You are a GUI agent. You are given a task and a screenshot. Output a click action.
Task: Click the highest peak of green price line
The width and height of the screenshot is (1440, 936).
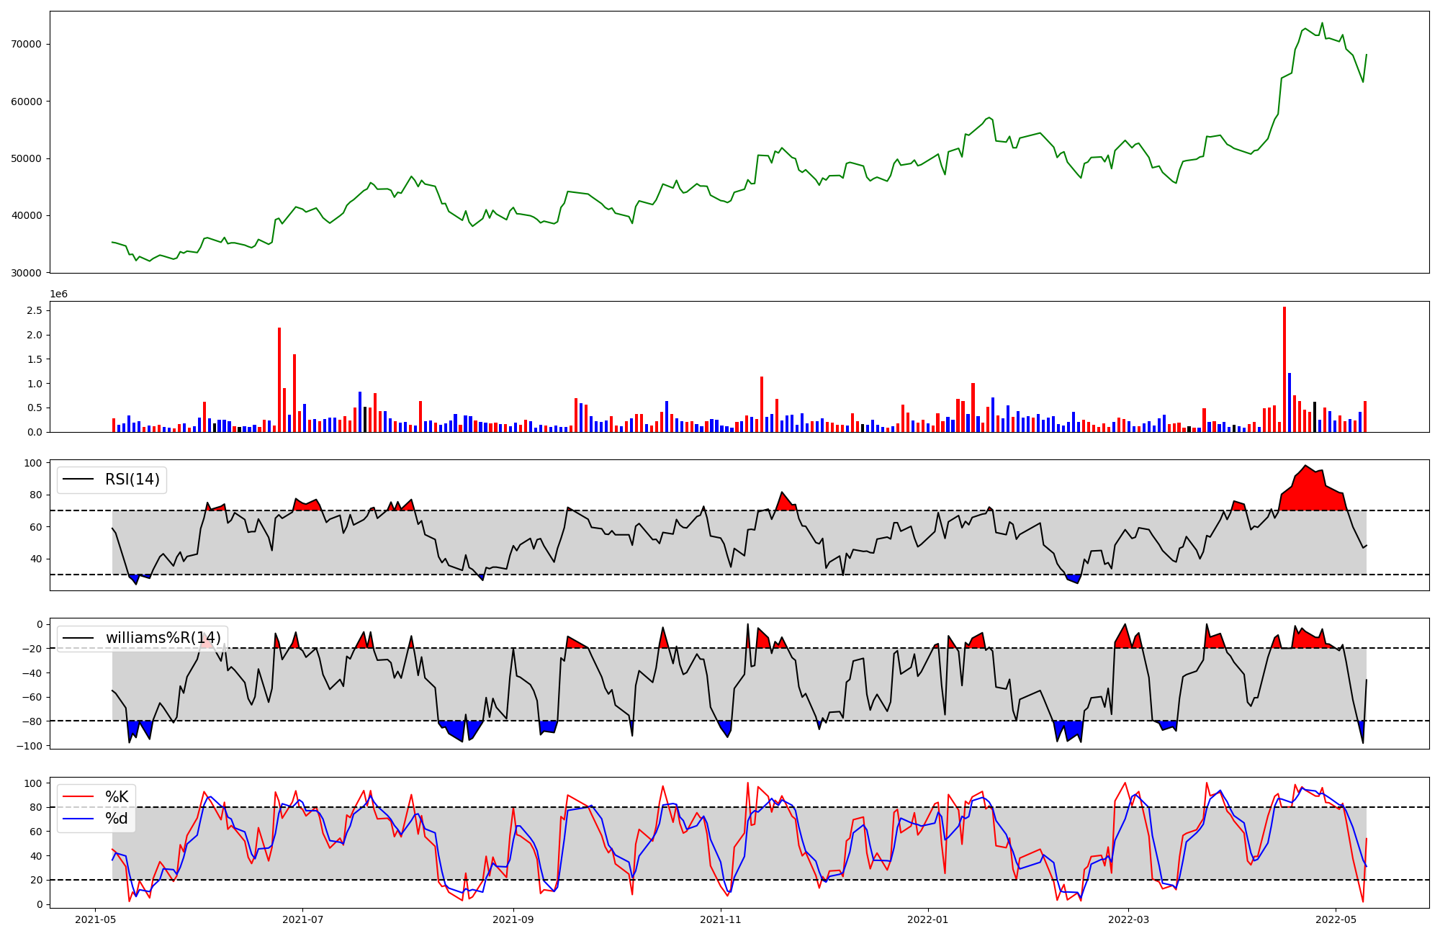point(1322,24)
